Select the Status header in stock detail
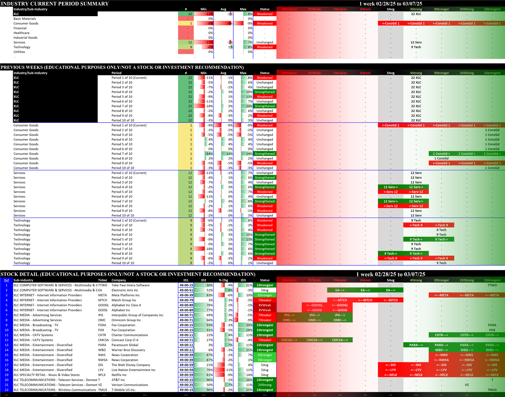 click(x=265, y=280)
